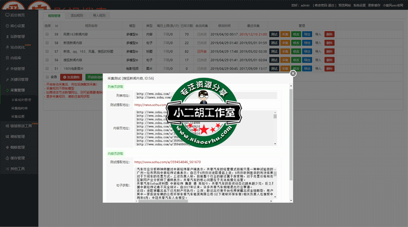Click the red 删除 button for rule 59
This screenshot has width=408, height=227.
pos(329,34)
